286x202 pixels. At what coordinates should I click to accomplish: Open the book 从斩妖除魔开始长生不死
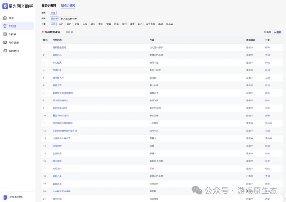coord(65,131)
